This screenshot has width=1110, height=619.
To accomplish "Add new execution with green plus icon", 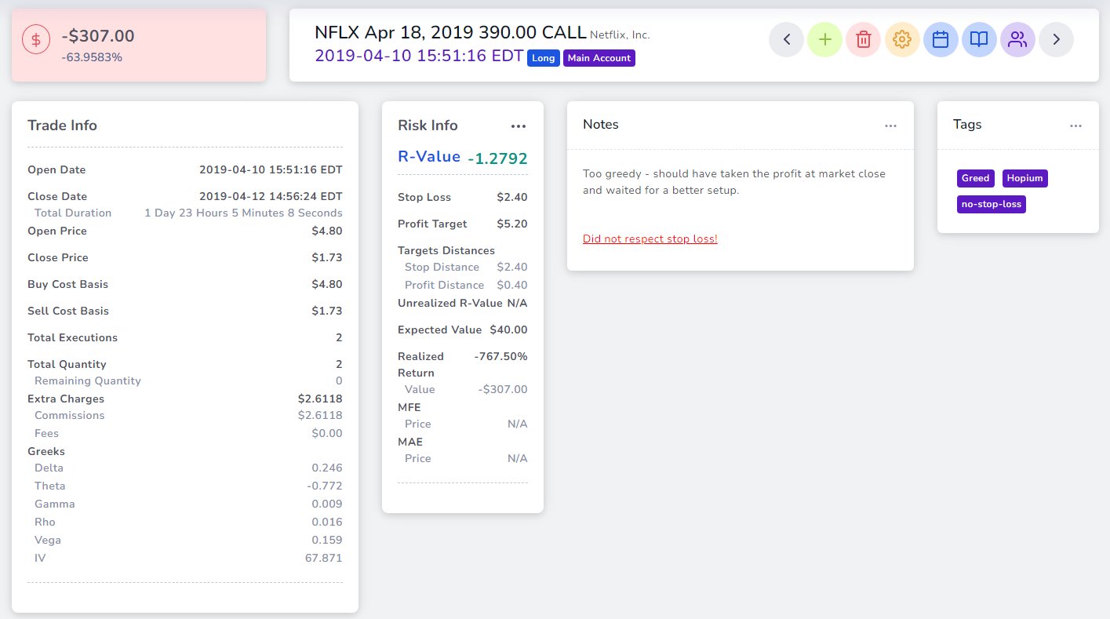I will point(824,38).
